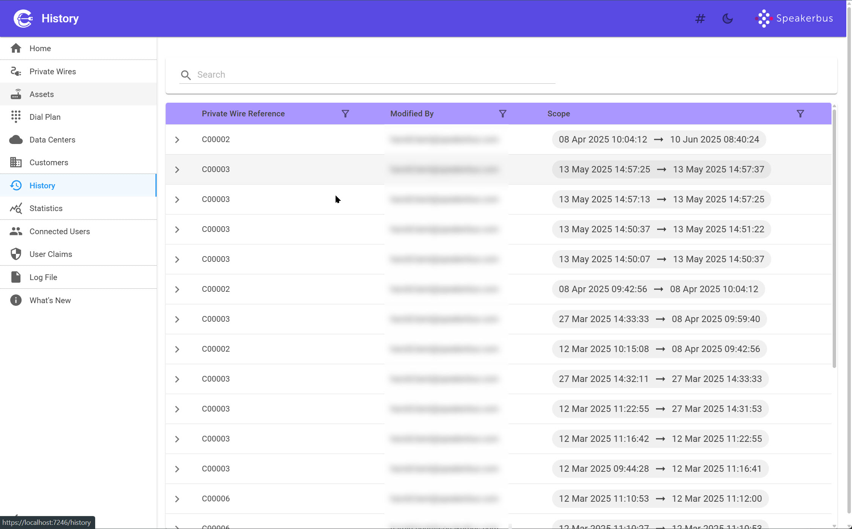
Task: Go to the Statistics page
Action: tap(46, 208)
